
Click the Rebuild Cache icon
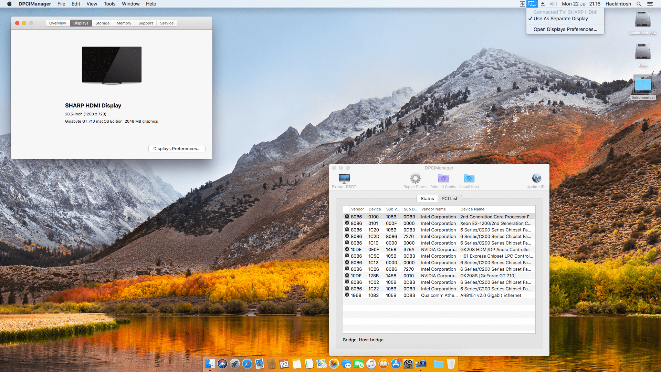[x=443, y=178]
